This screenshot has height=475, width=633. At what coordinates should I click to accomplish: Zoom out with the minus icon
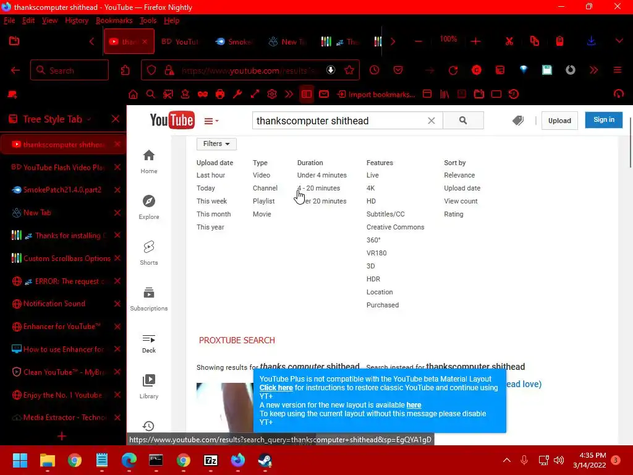point(418,41)
